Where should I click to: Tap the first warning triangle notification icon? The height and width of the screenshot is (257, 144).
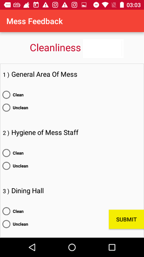click(x=46, y=5)
